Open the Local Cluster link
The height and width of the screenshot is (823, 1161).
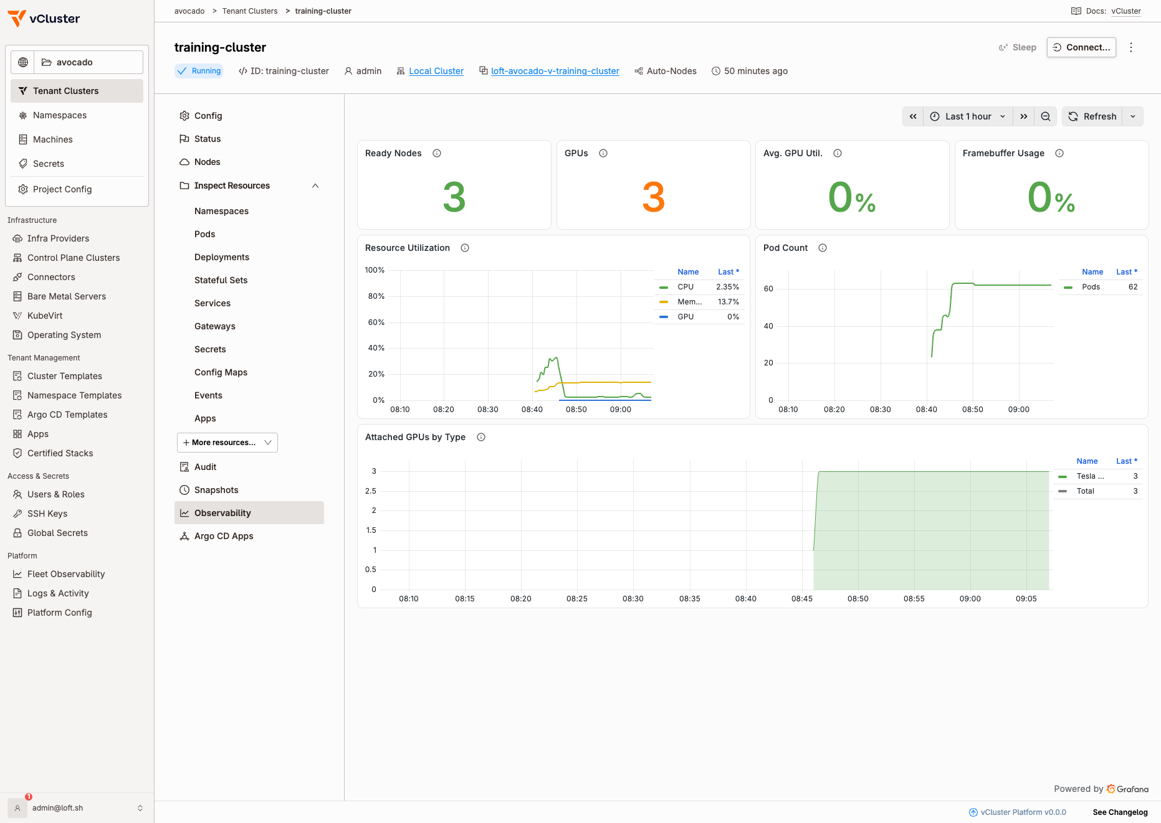tap(436, 71)
